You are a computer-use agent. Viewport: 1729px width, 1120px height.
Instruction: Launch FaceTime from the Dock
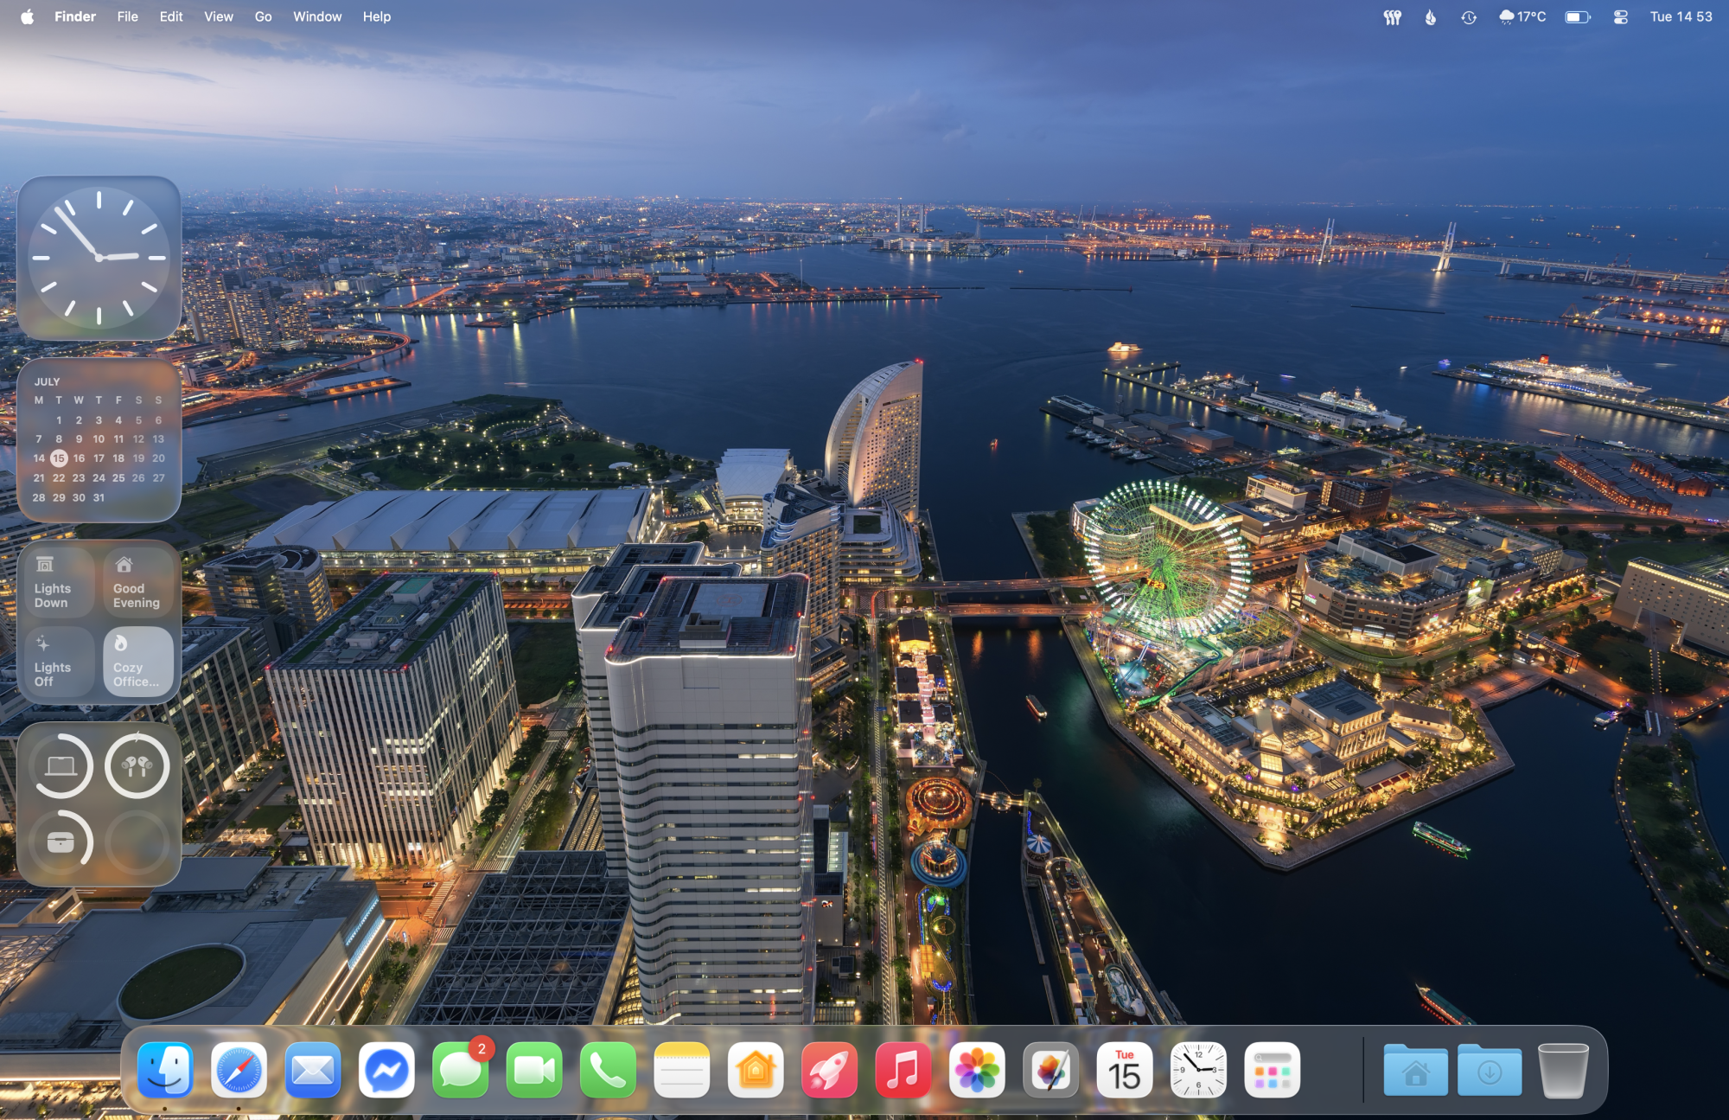[x=534, y=1070]
